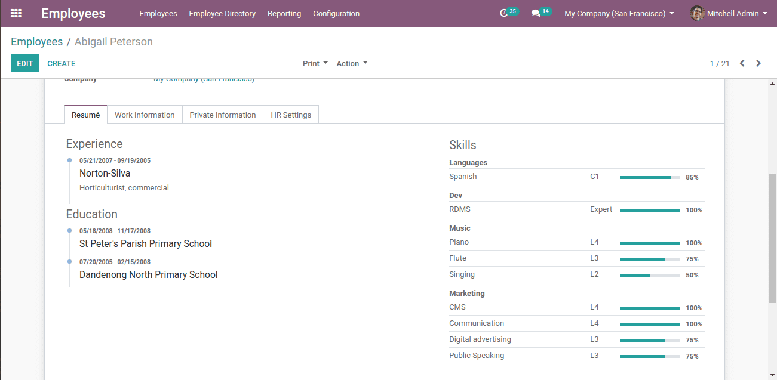Expand the Print dropdown

[x=315, y=63]
